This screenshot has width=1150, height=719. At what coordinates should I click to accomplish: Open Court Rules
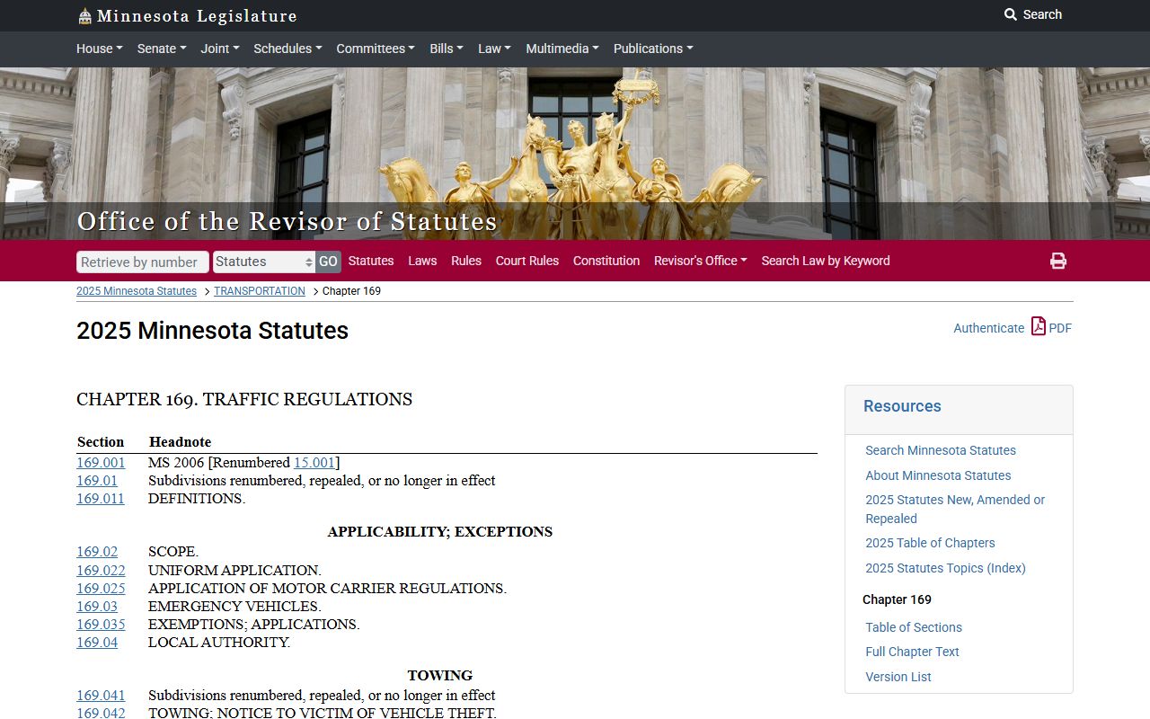click(527, 261)
